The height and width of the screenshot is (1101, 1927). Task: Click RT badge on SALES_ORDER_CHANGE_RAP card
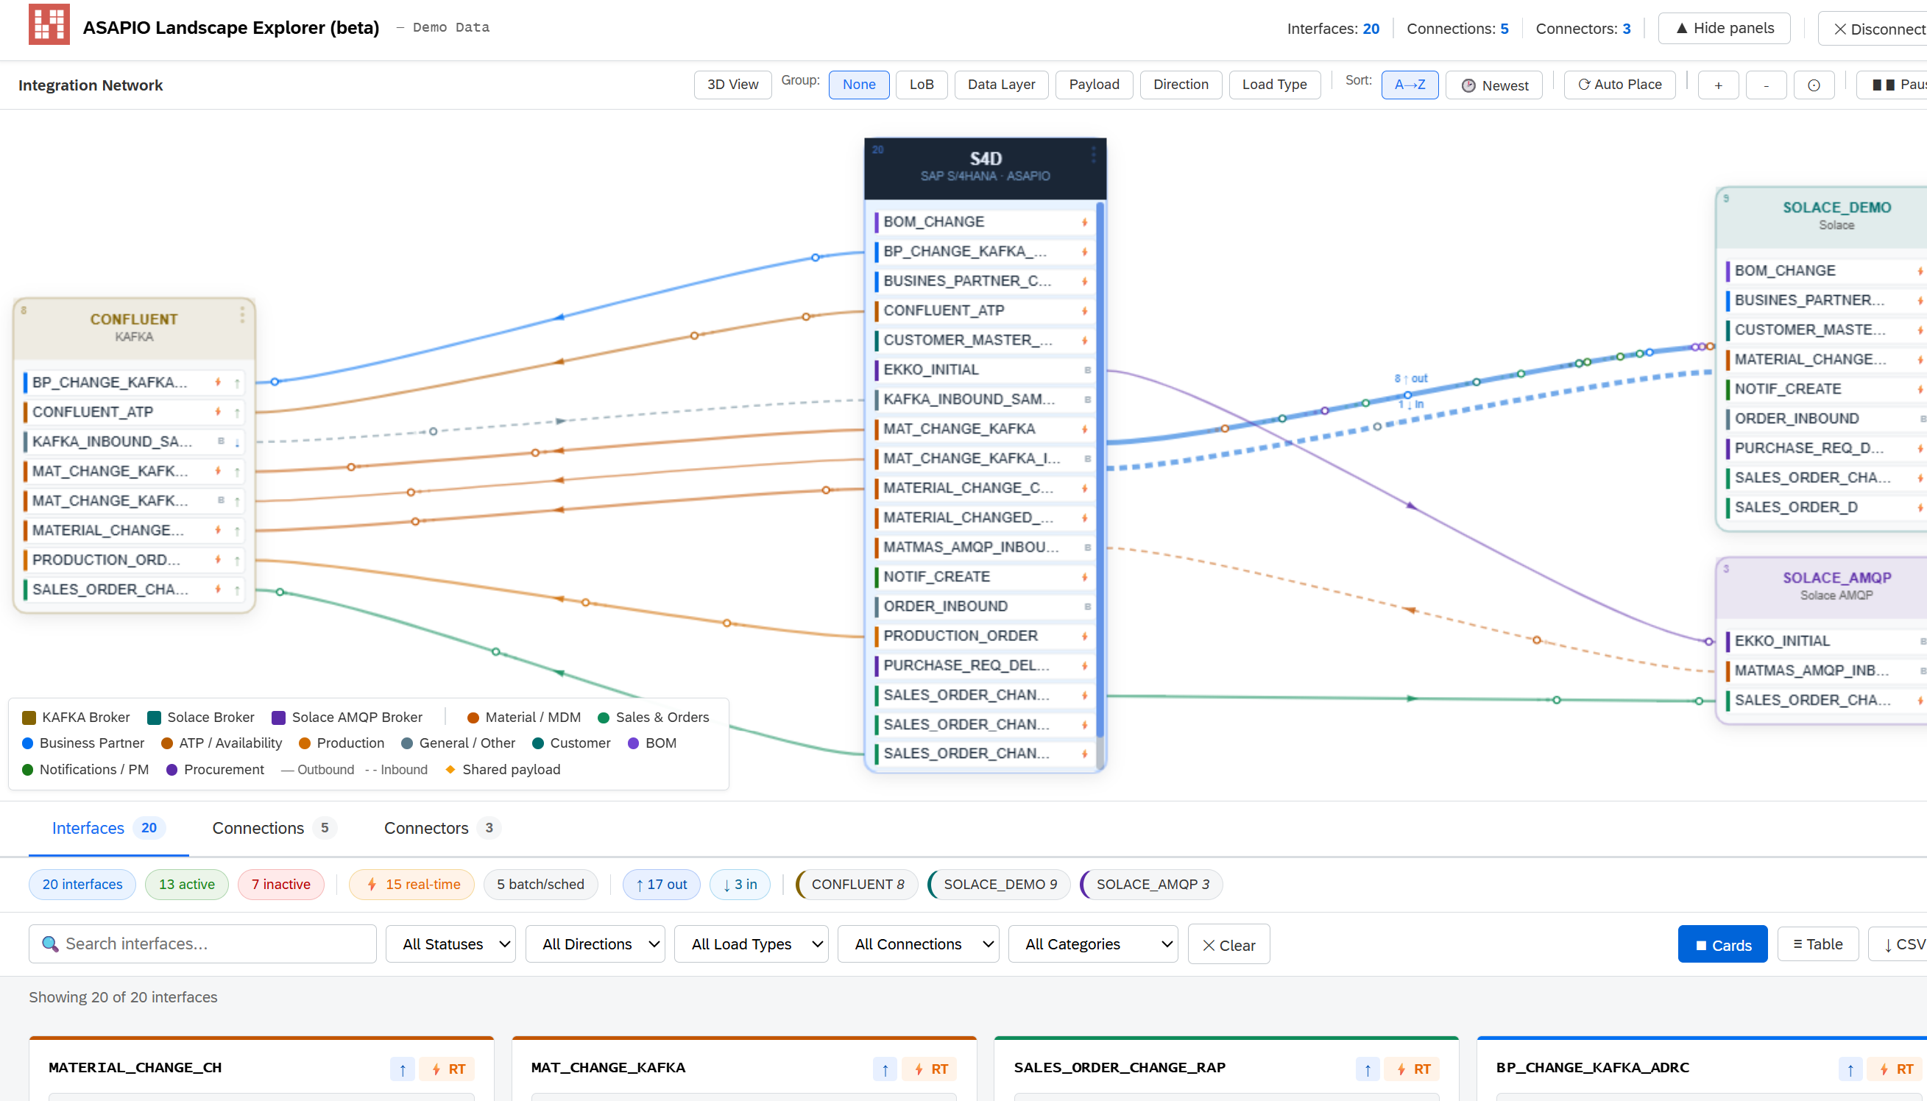(x=1412, y=1069)
